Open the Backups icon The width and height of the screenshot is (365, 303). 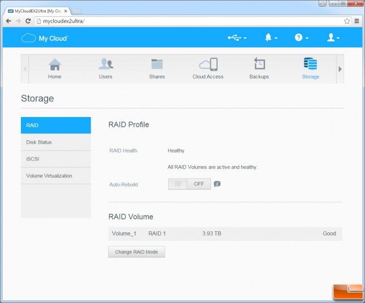click(259, 68)
